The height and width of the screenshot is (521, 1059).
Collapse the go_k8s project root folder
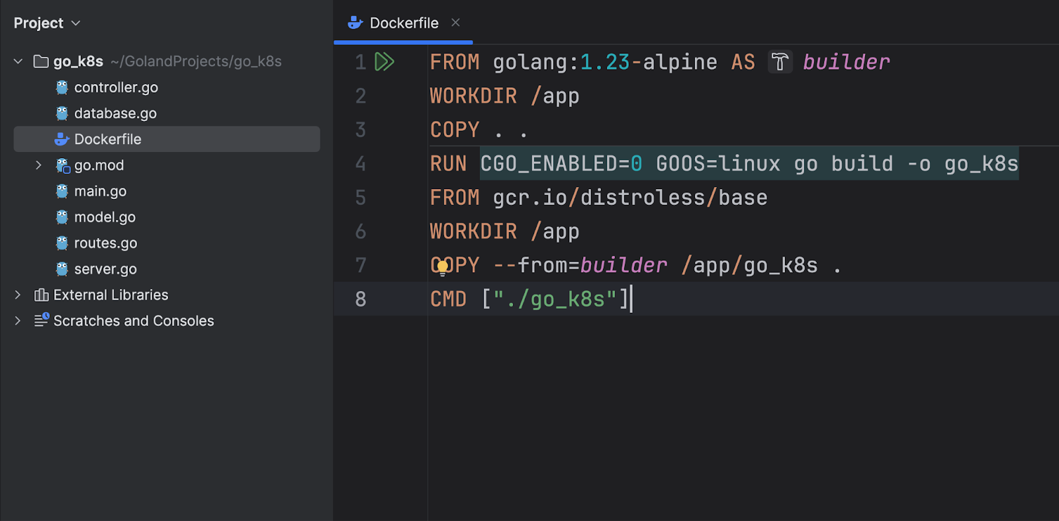[19, 61]
